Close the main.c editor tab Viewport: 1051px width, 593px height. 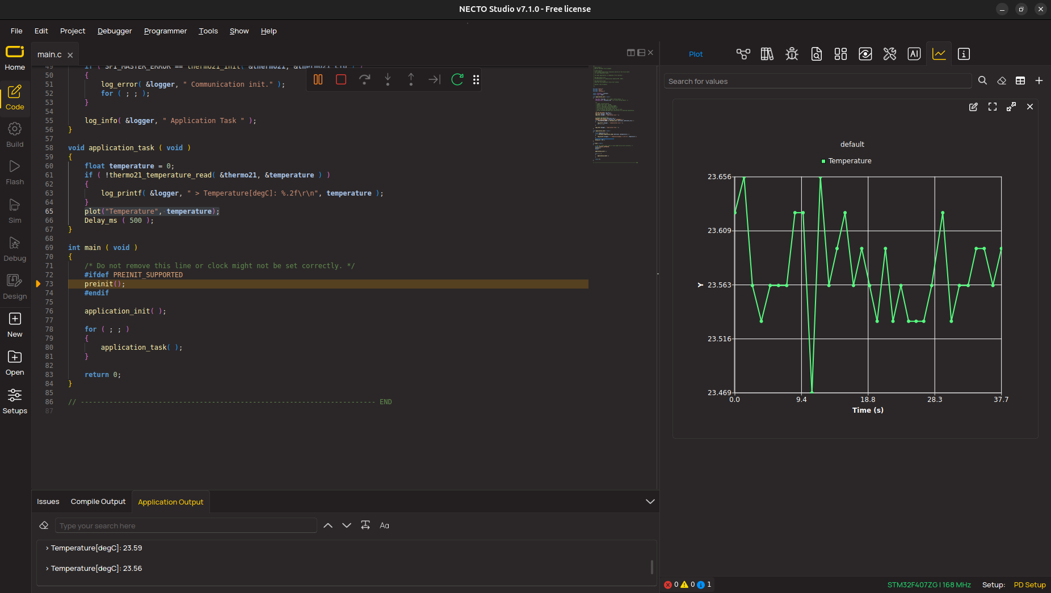70,55
